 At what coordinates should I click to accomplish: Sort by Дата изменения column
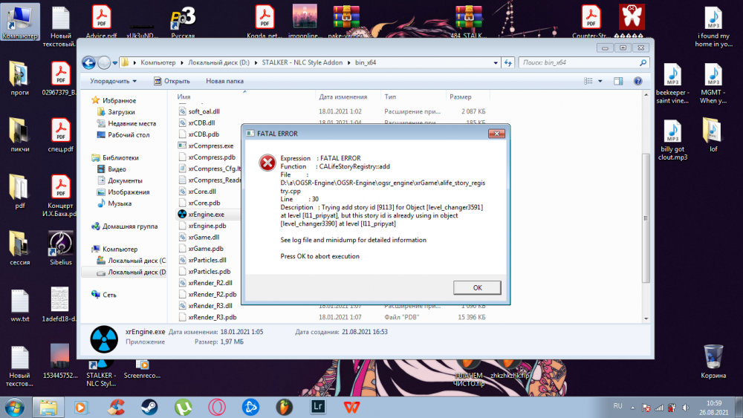tap(343, 97)
